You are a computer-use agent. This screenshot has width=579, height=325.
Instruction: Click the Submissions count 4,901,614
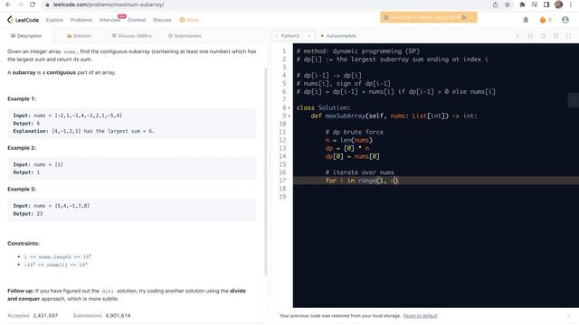(118, 316)
